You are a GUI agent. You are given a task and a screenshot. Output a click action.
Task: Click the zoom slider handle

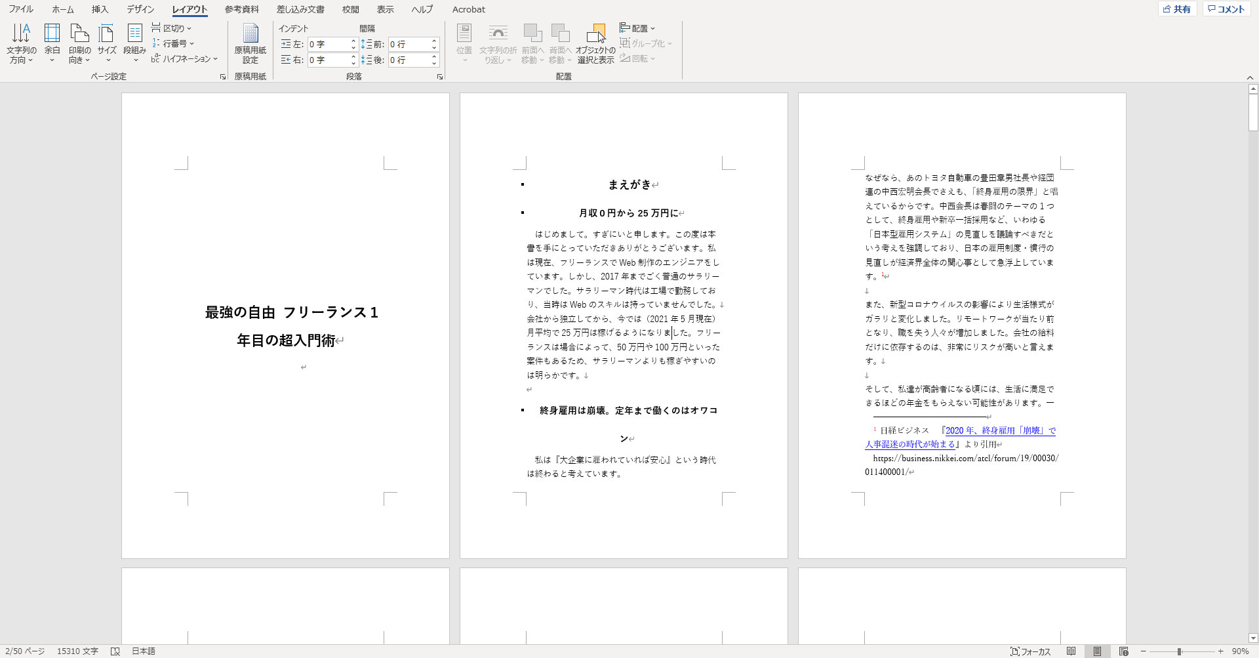pos(1179,651)
